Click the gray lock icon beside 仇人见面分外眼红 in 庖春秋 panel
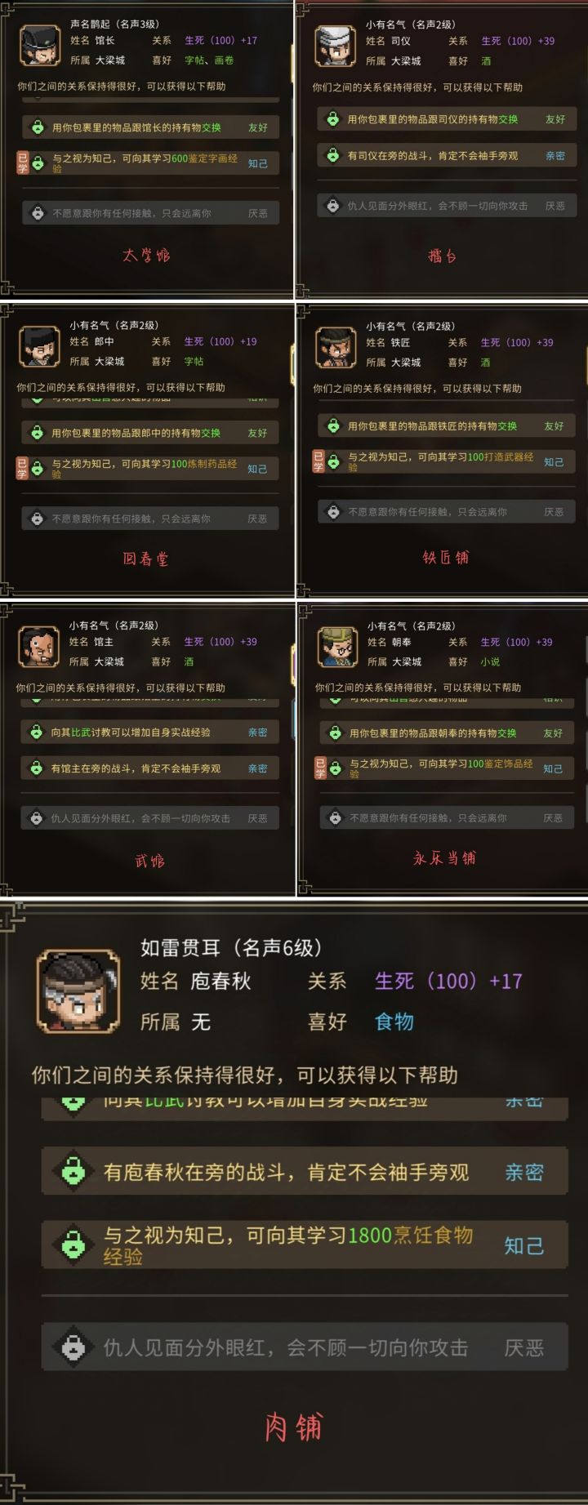 [73, 1347]
